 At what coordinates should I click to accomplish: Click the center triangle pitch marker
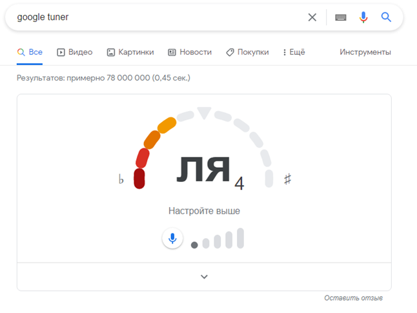coord(204,114)
